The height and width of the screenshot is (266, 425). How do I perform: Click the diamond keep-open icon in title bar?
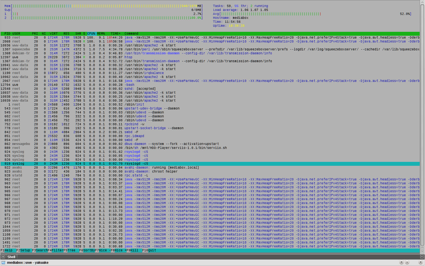[401, 262]
